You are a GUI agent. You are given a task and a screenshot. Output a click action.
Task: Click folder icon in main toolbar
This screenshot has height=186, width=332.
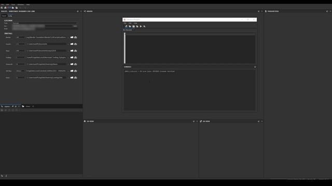tap(12, 8)
